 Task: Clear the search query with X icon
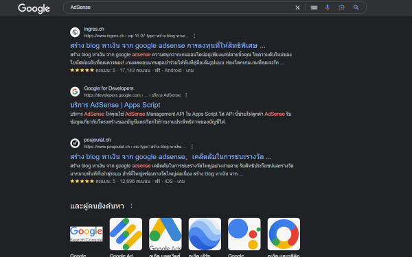(x=297, y=8)
